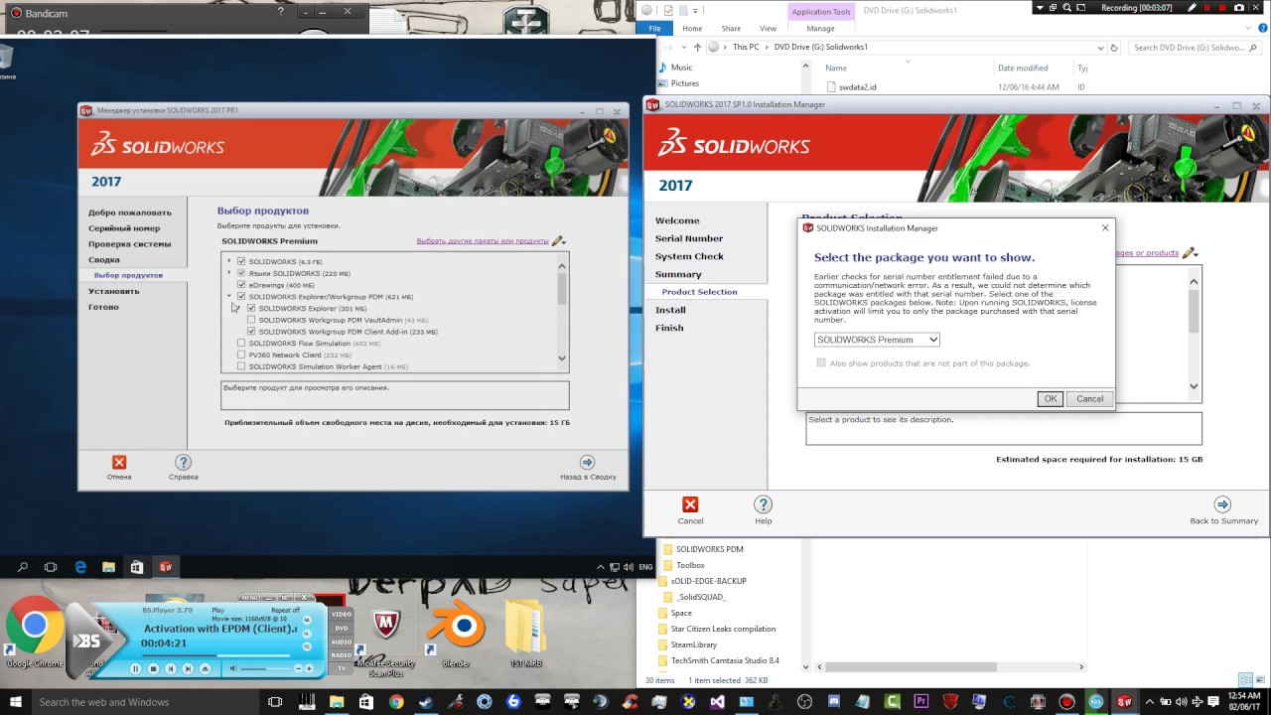The height and width of the screenshot is (715, 1271).
Task: Open the Home ribbon tab in Explorer
Action: pos(692,29)
